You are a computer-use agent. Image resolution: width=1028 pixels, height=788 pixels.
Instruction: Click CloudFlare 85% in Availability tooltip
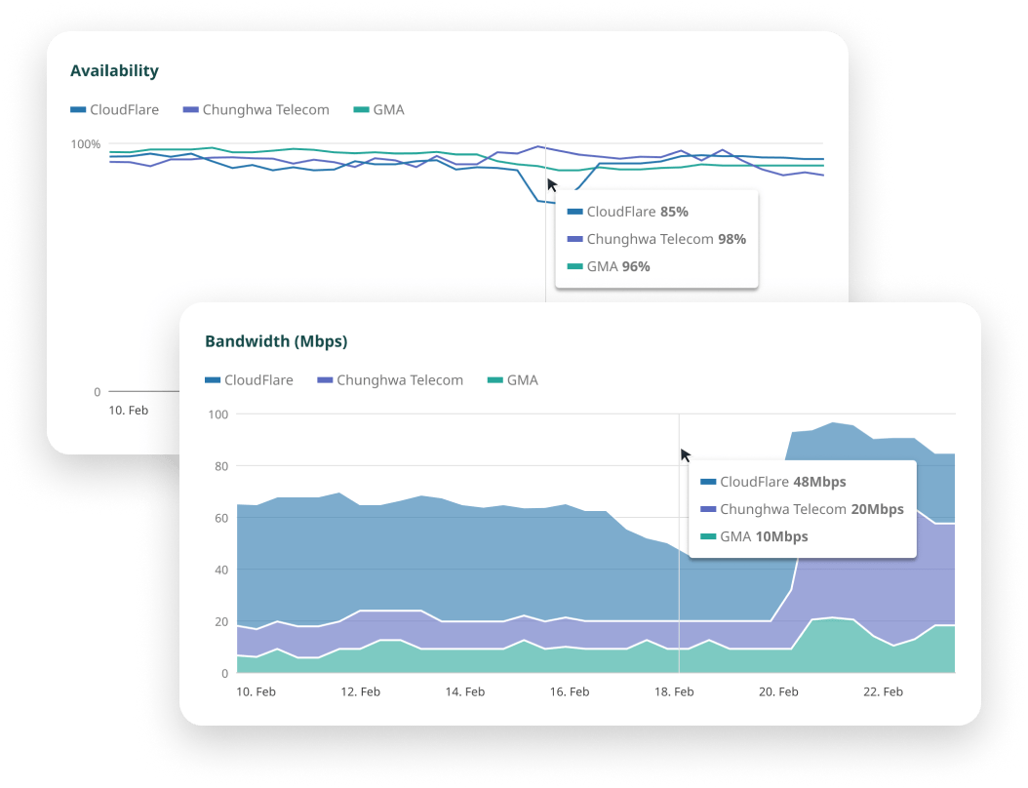pyautogui.click(x=628, y=212)
